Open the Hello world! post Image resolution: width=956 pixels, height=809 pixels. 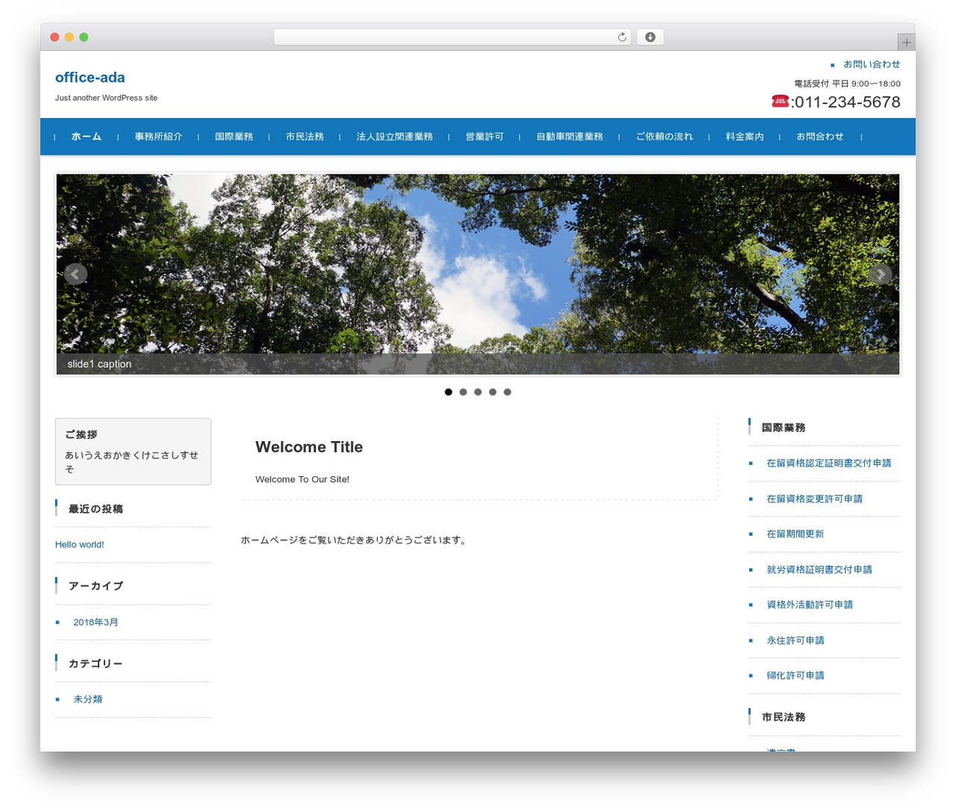[x=79, y=545]
